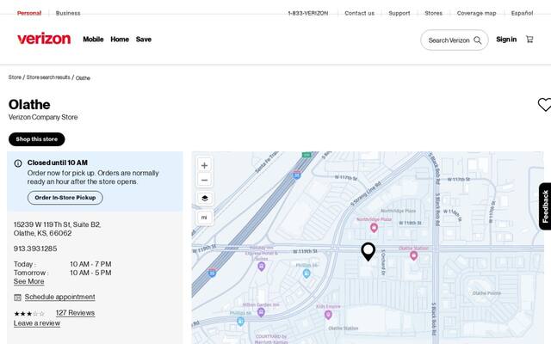Screen dimensions: 551x344
Task: Click Schedule appointment link
Action: pyautogui.click(x=59, y=297)
